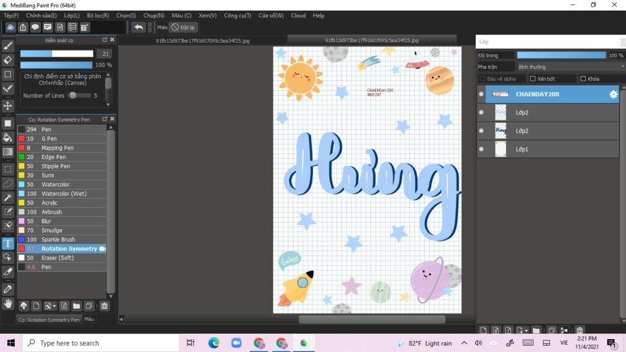Select the Eraser tool in left toolbar
626x352 pixels.
pos(7,61)
